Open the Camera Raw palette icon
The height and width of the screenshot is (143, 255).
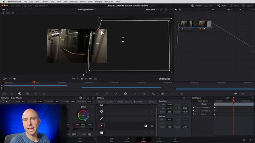pyautogui.click(x=4, y=94)
